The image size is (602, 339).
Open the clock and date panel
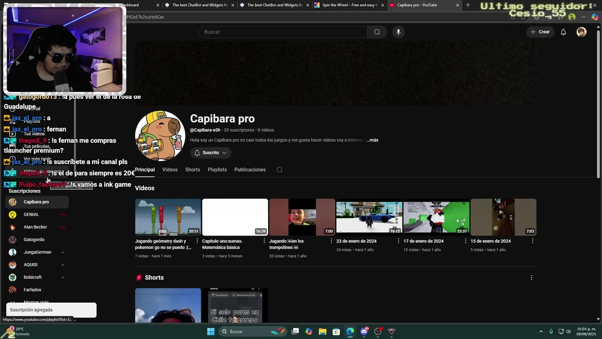(x=586, y=331)
